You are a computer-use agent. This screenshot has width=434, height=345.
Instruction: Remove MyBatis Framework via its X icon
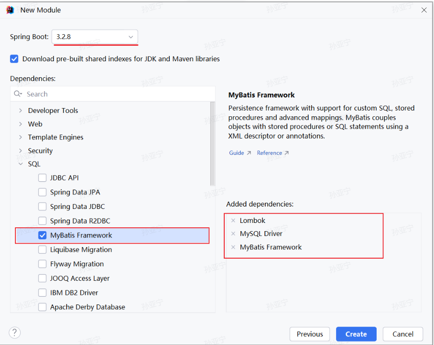233,247
